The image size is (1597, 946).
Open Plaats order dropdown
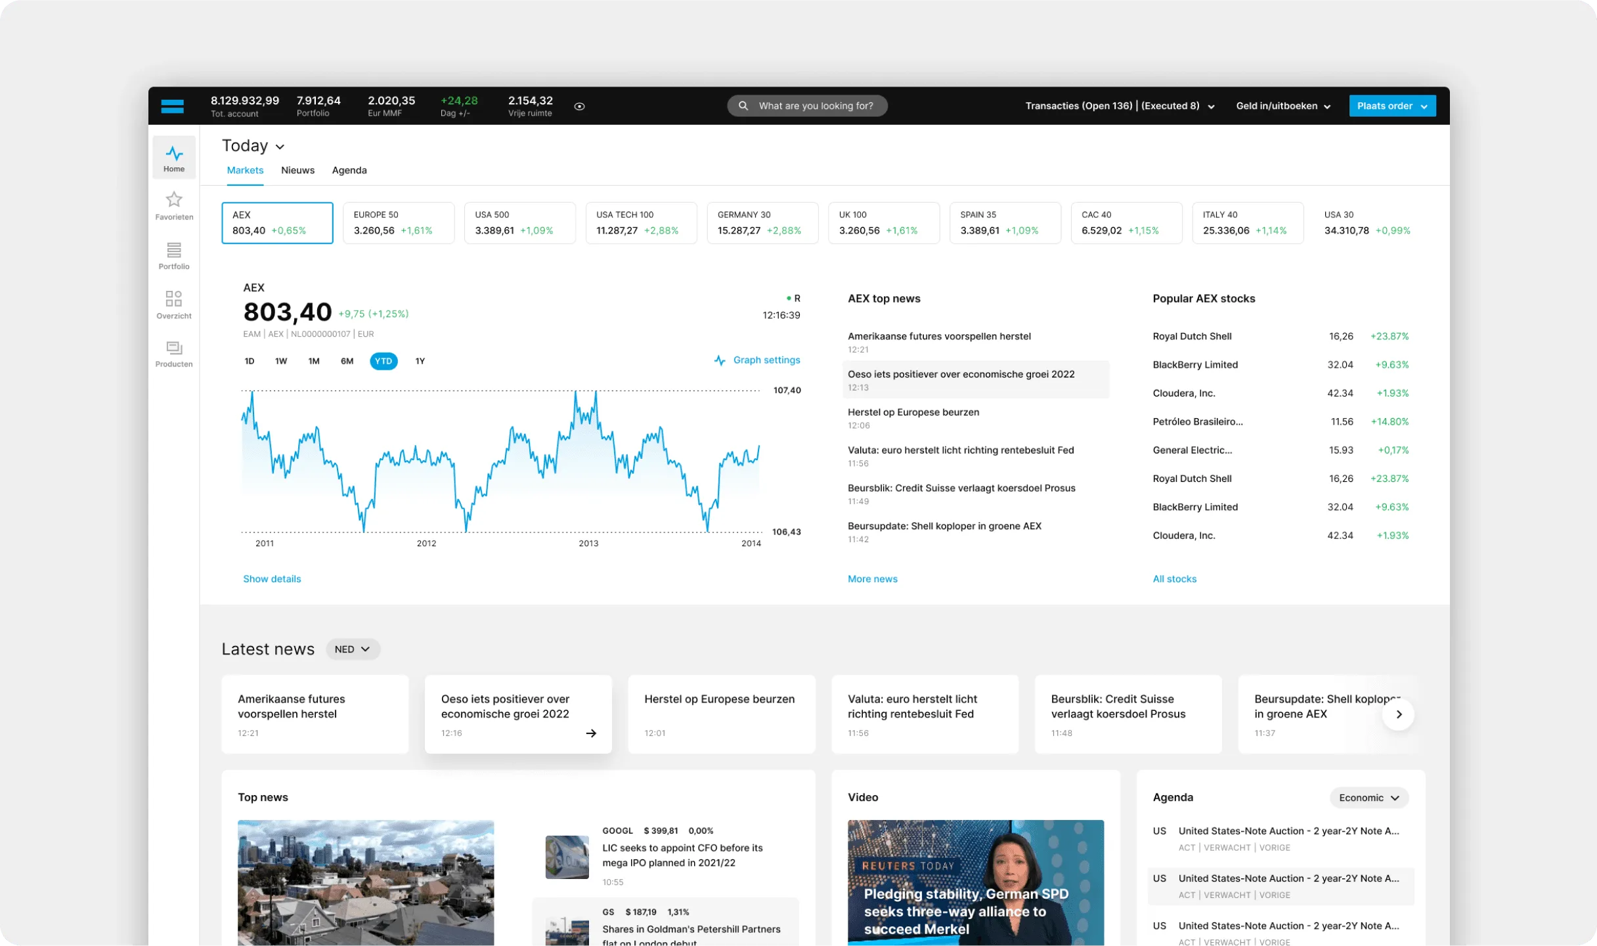1392,106
